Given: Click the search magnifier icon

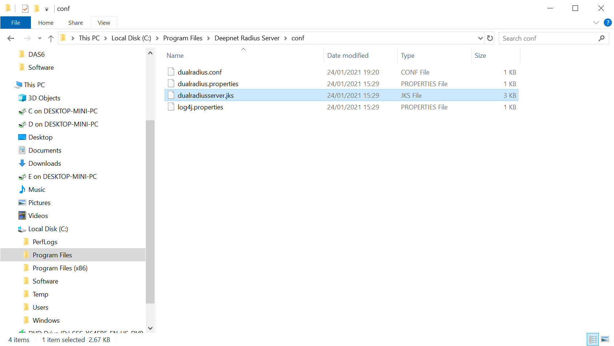Looking at the screenshot, I should click(x=602, y=38).
